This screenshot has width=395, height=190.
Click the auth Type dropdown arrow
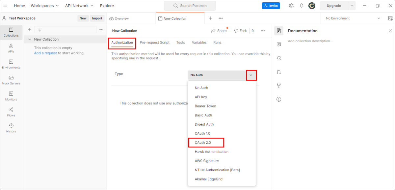(251, 75)
